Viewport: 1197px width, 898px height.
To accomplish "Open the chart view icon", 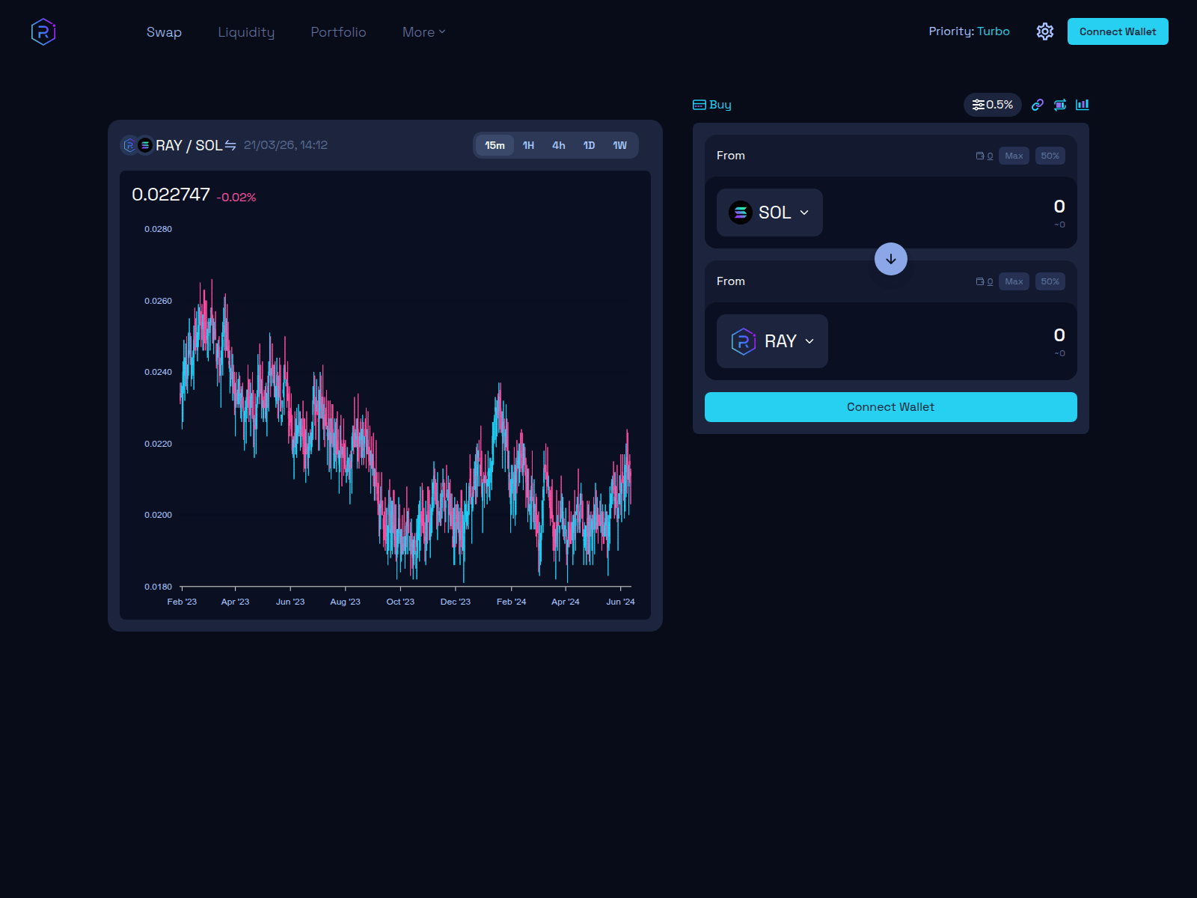I will 1083,105.
